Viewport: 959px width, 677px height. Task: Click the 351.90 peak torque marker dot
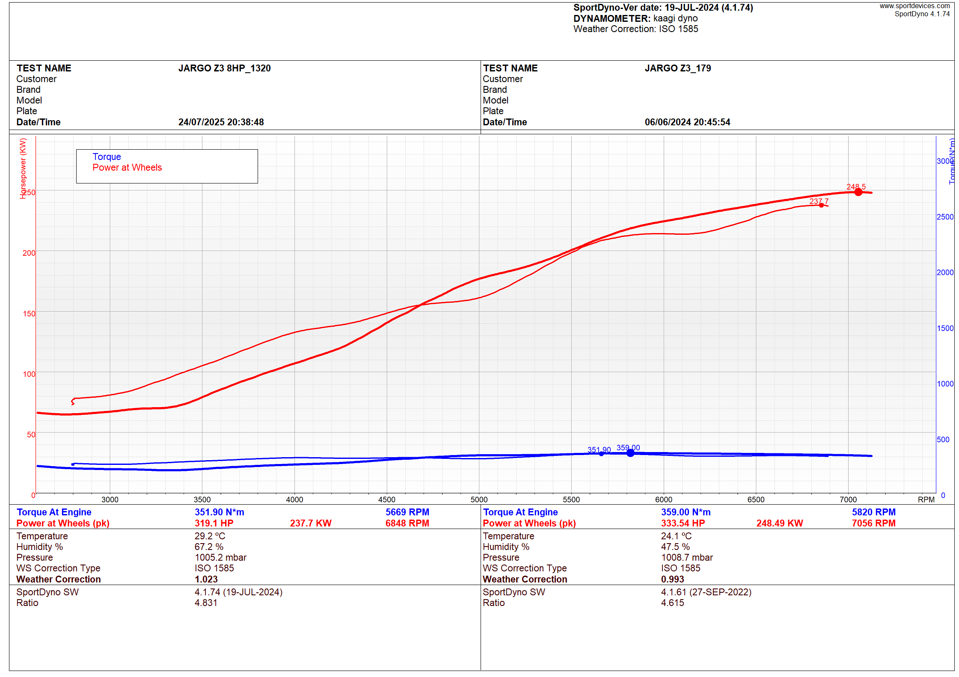coord(601,454)
